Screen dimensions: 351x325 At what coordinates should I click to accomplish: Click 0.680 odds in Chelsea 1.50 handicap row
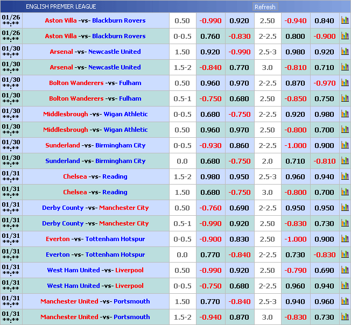[x=210, y=192]
